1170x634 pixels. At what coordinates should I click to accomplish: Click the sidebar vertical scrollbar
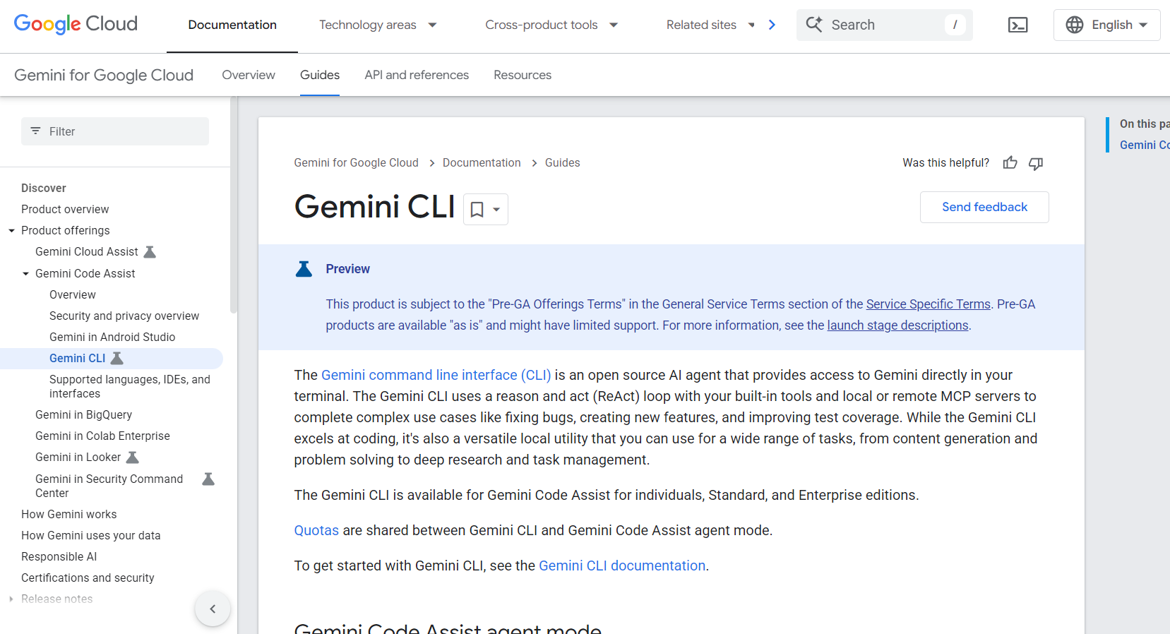(234, 205)
